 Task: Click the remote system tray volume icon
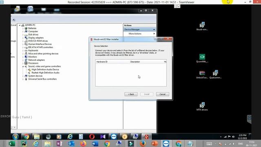click(x=234, y=137)
